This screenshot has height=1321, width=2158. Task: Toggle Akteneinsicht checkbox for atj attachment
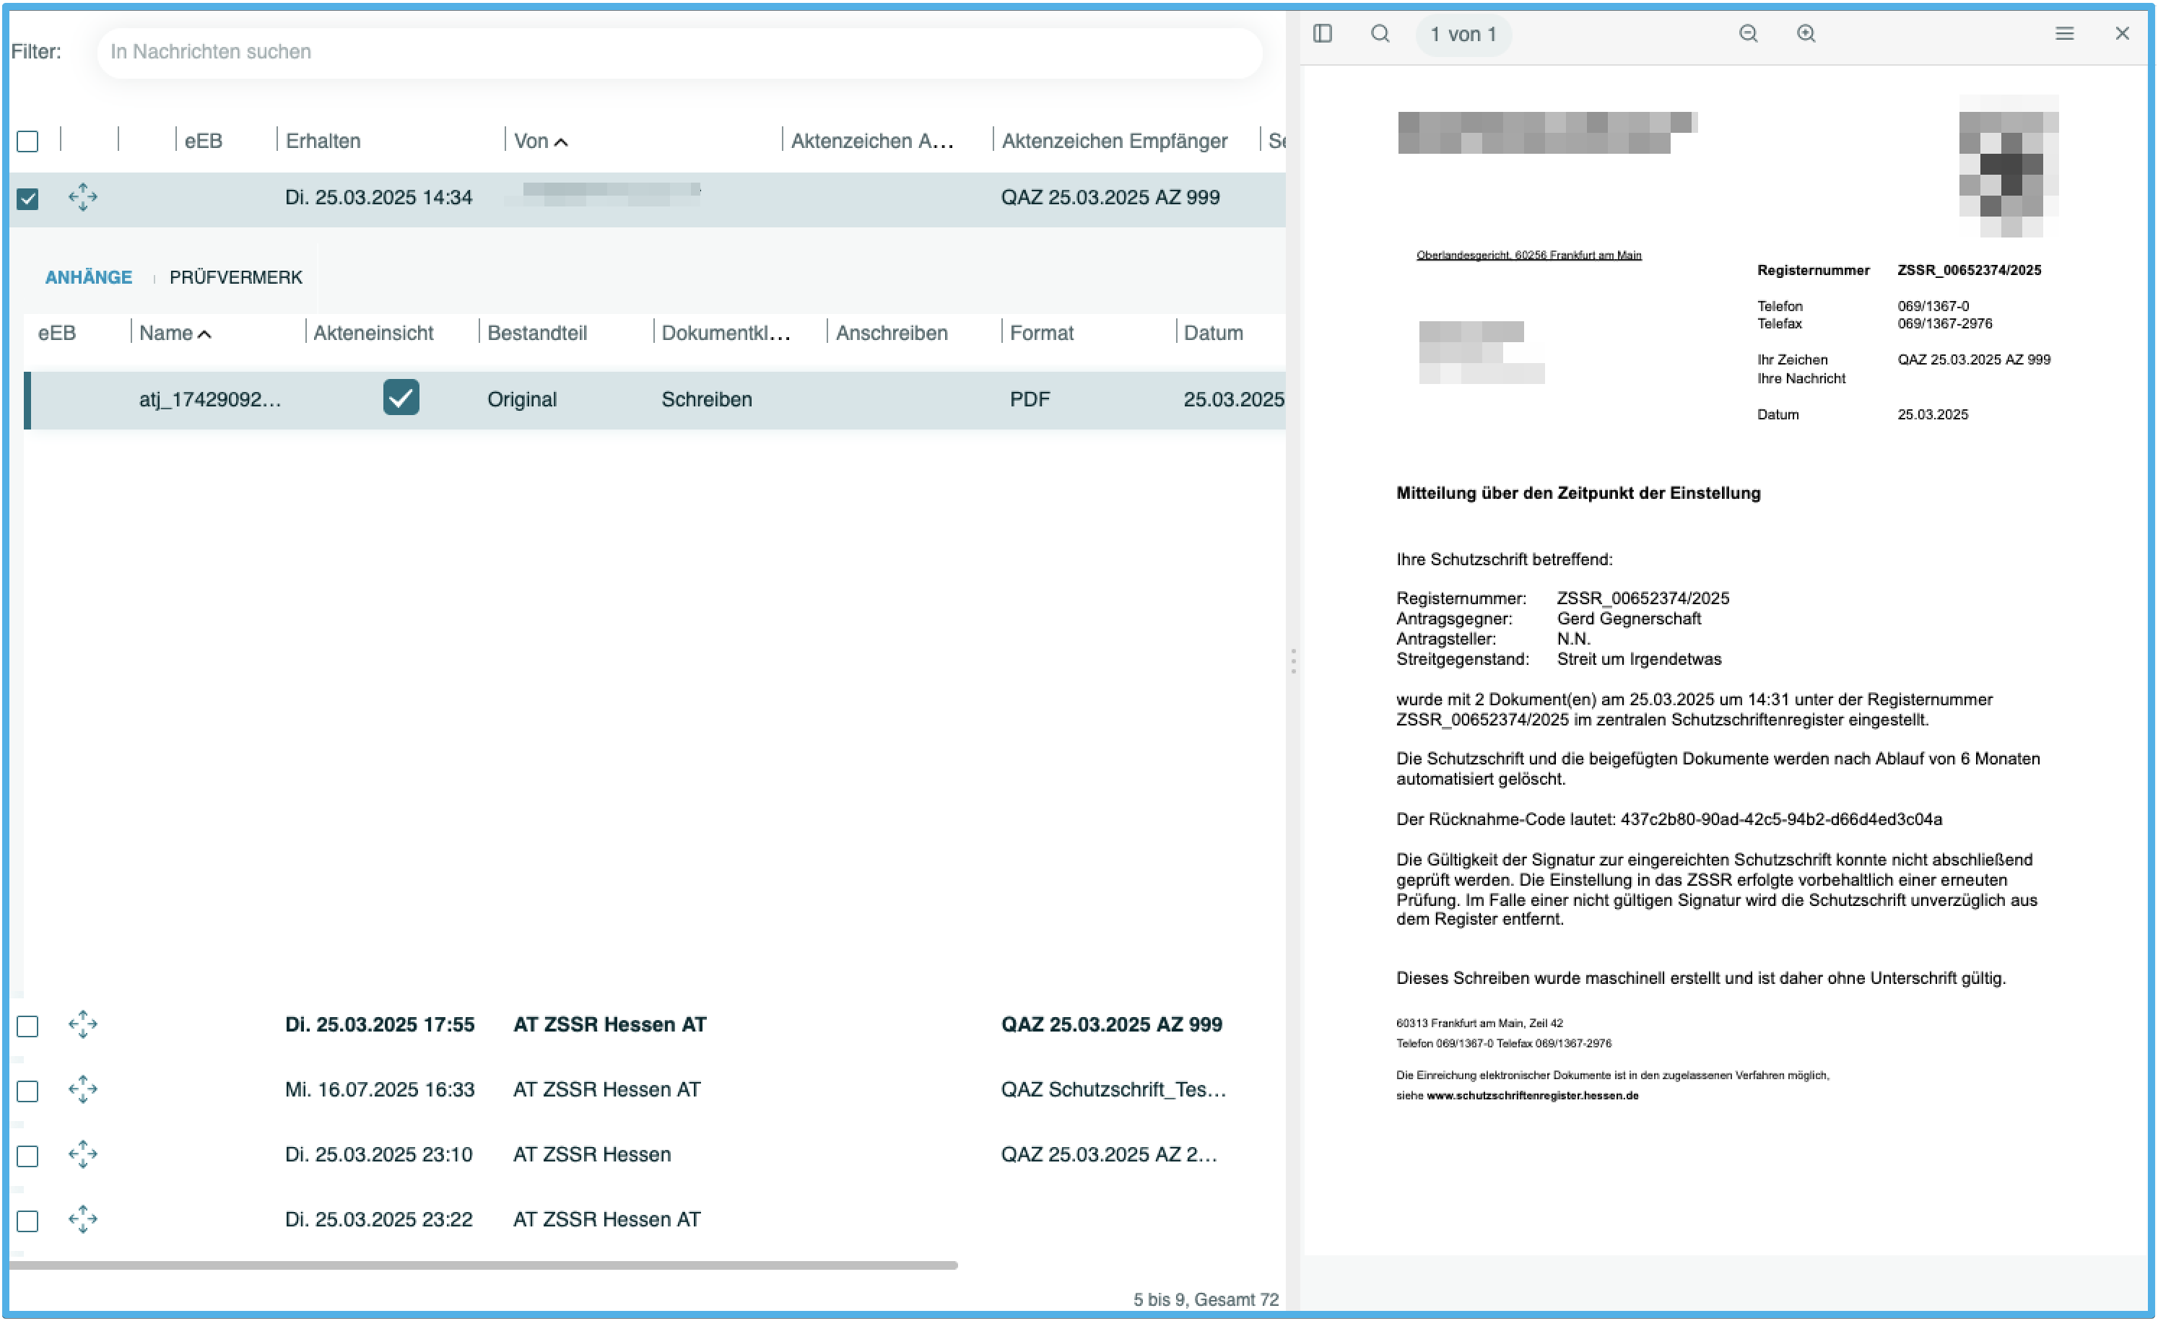click(x=401, y=398)
